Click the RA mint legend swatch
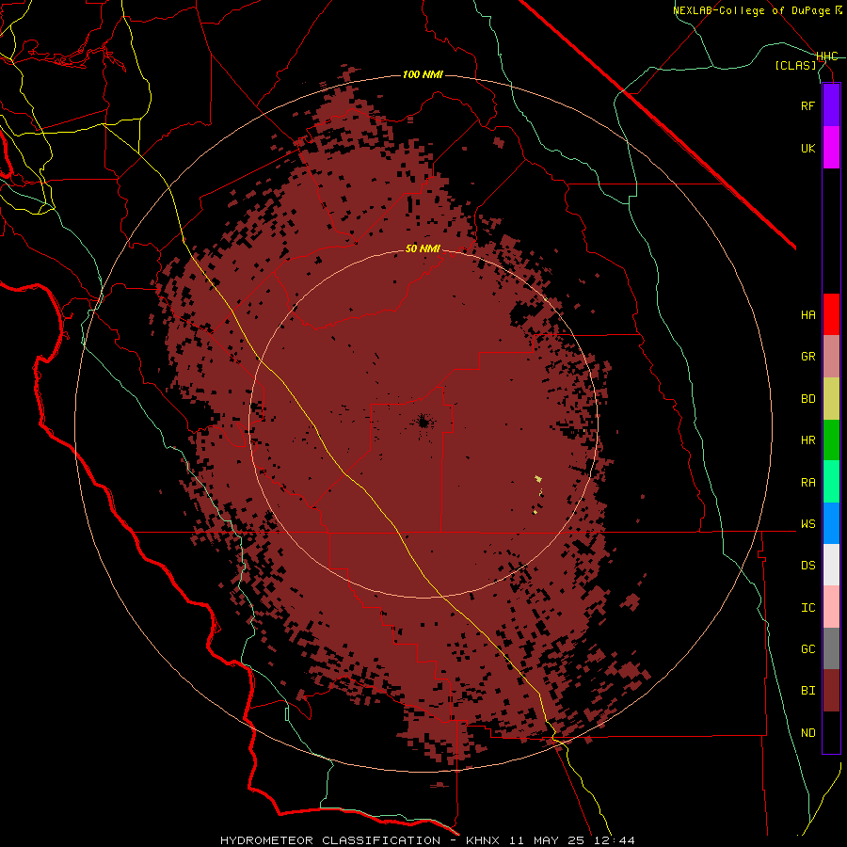 [831, 482]
